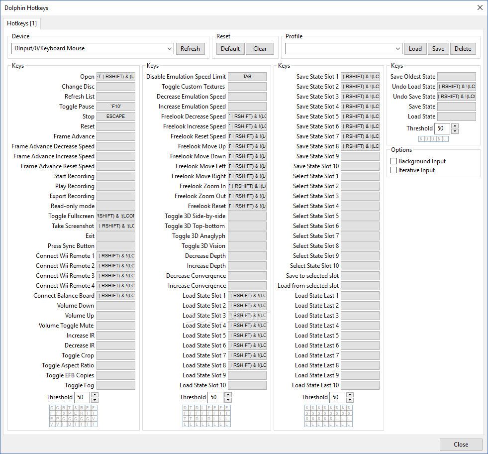This screenshot has width=488, height=454.
Task: Set the Save to selected slot binding
Action: 360,276
